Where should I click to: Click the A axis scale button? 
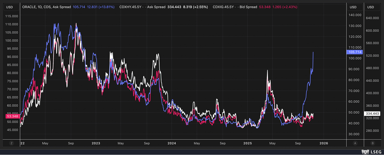[355, 143]
